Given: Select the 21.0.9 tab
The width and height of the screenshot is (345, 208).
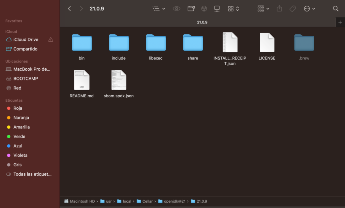Looking at the screenshot, I should click(x=202, y=22).
